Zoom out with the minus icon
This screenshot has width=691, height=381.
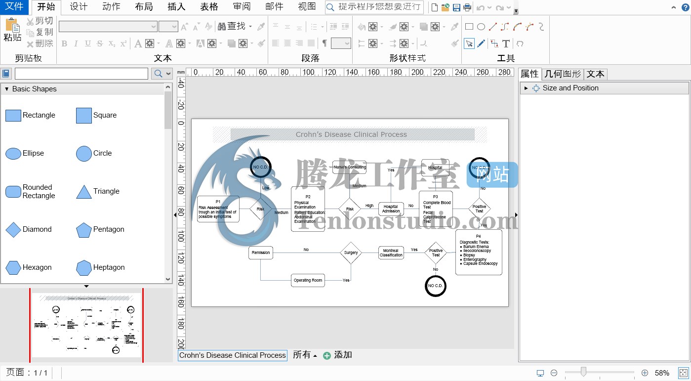pos(554,373)
